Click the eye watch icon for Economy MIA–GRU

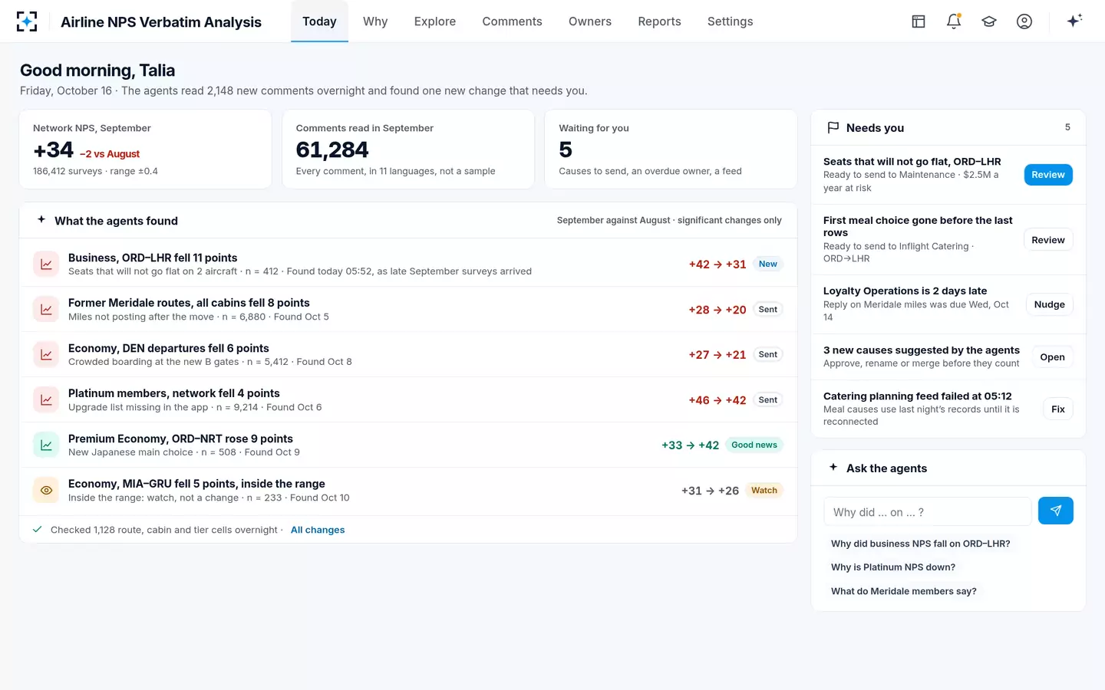pos(46,490)
